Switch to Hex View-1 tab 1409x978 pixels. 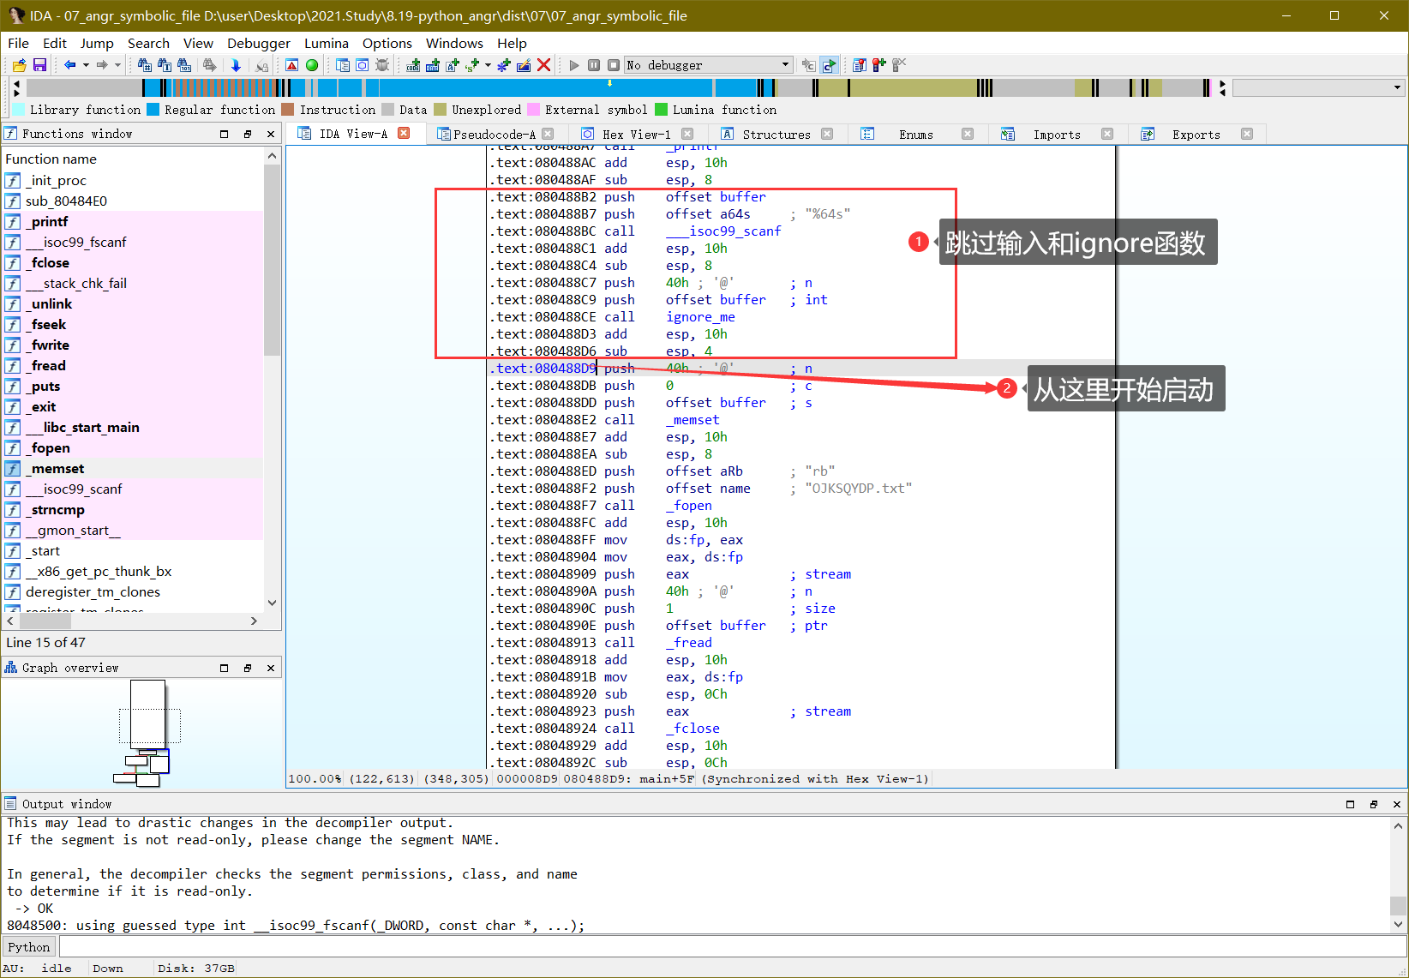(x=636, y=134)
